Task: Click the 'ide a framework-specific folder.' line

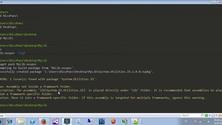Action: click(27, 94)
